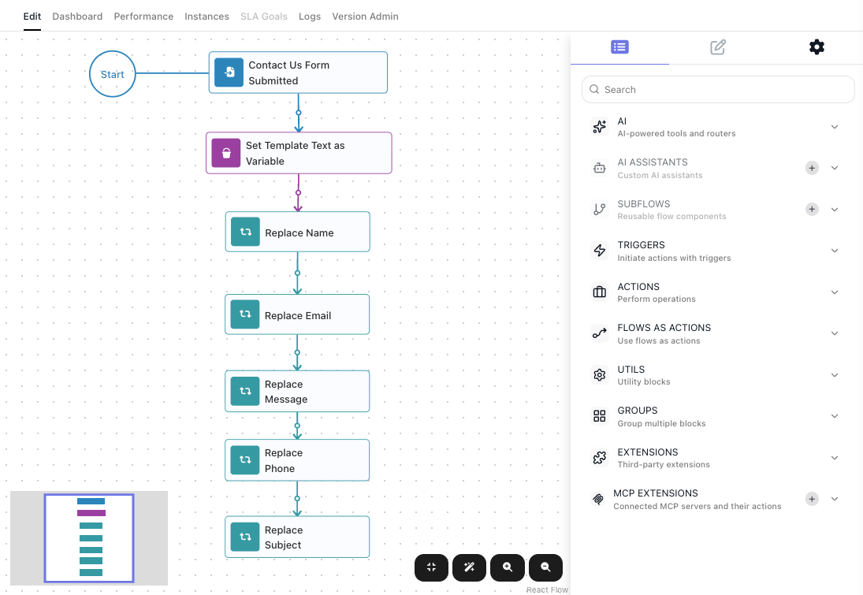The height and width of the screenshot is (595, 863).
Task: Expand the Actions category chevron
Action: coord(835,292)
